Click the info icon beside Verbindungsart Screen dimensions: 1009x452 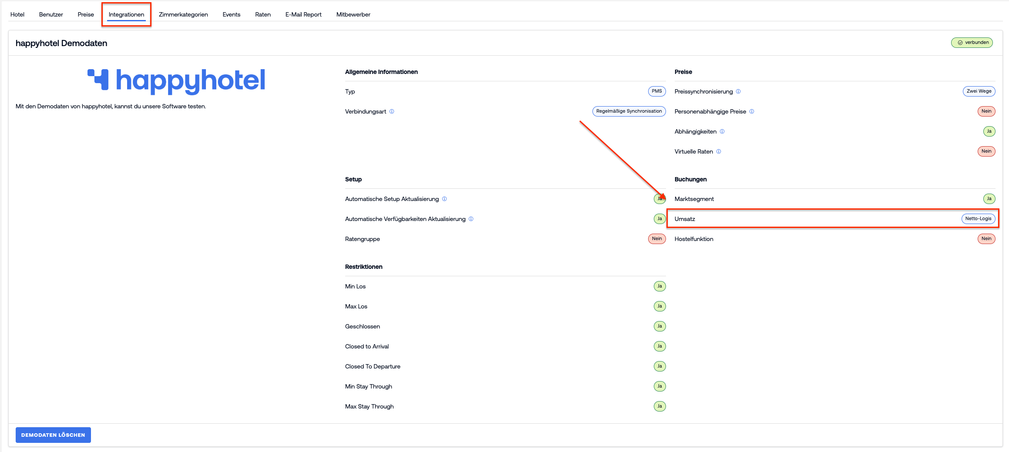click(x=392, y=111)
